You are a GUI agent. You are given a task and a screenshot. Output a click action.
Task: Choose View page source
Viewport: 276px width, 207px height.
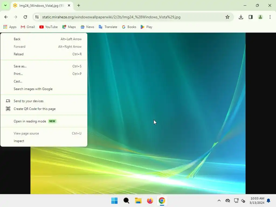[x=44, y=133]
